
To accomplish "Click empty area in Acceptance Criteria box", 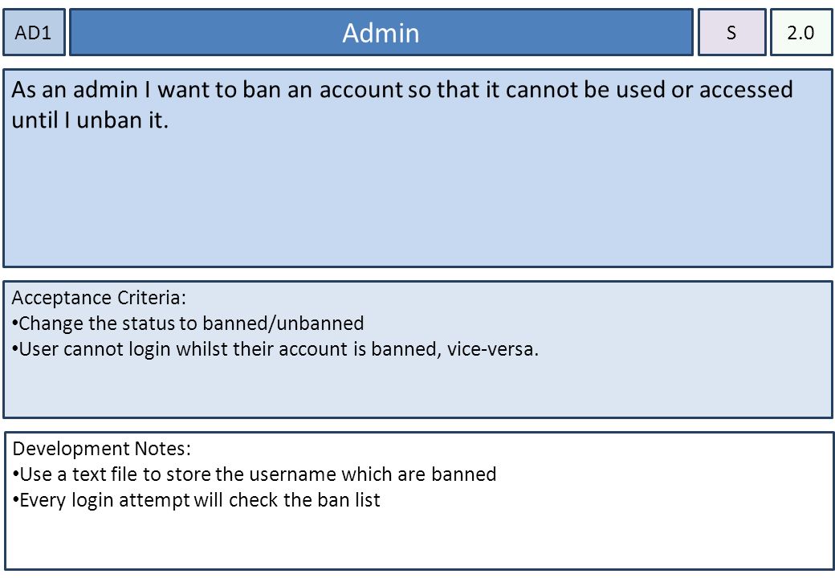I will point(417,389).
